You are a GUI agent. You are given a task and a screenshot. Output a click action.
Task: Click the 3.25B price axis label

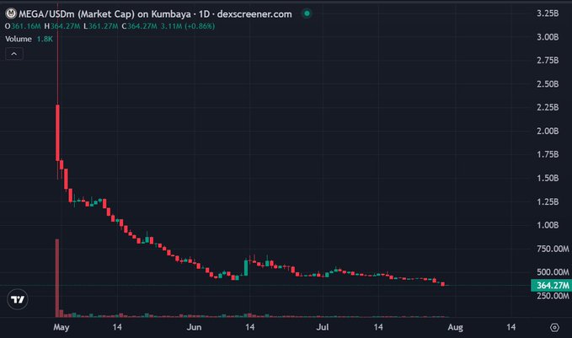(548, 13)
